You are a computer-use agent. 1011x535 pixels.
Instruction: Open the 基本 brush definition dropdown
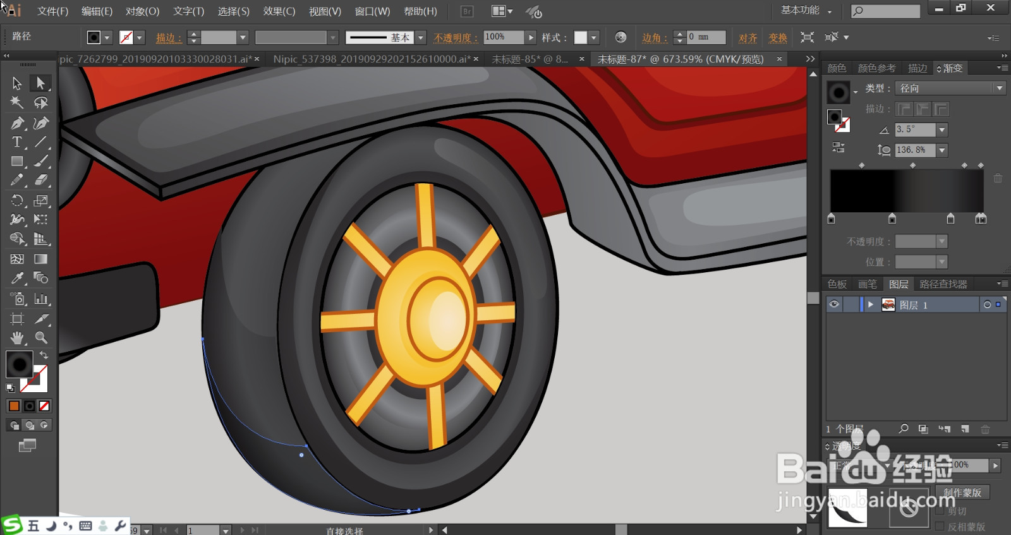[x=421, y=38]
